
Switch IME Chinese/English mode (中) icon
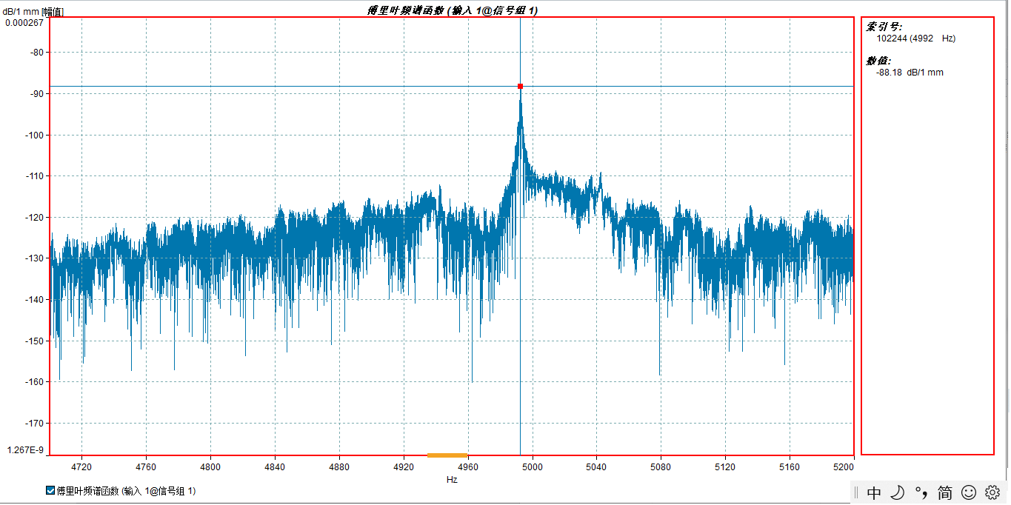pyautogui.click(x=874, y=492)
